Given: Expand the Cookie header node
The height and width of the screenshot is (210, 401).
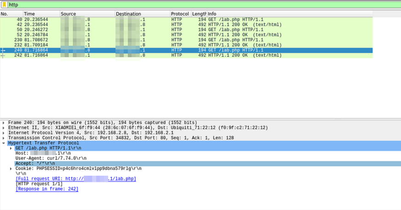Looking at the screenshot, I should [x=11, y=169].
